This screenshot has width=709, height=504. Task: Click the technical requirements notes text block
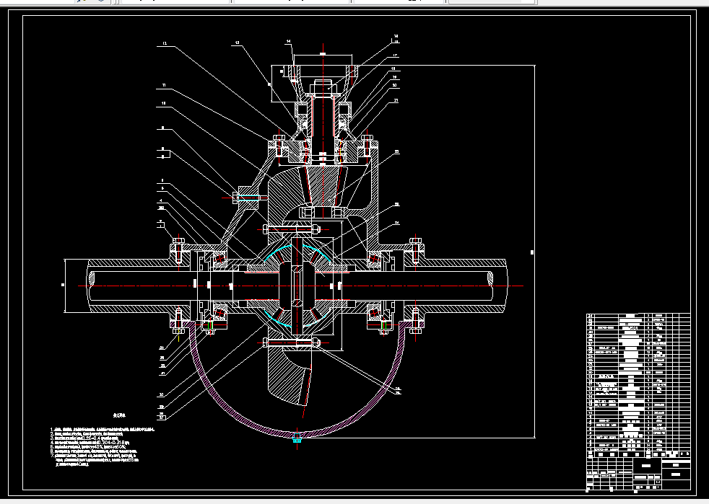[103, 446]
